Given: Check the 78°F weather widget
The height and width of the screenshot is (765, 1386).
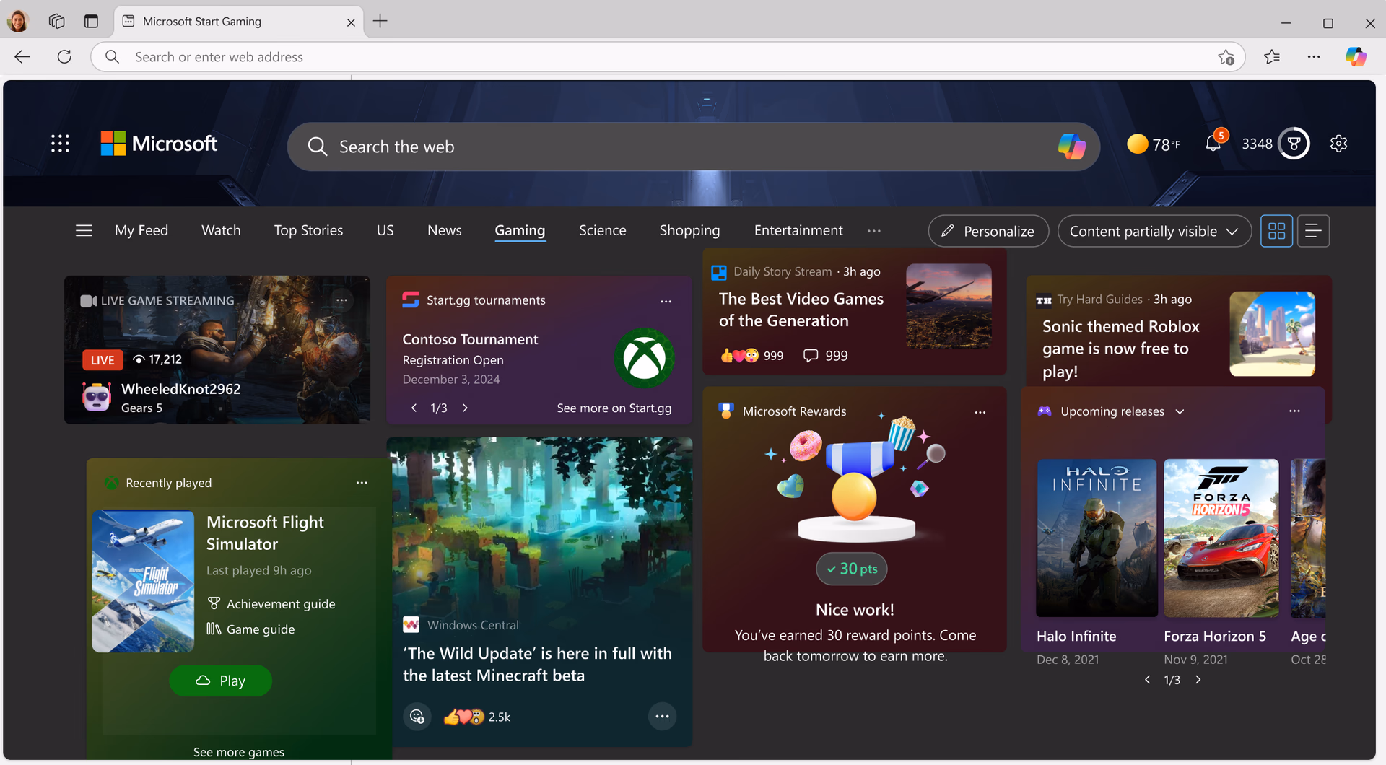Looking at the screenshot, I should pyautogui.click(x=1153, y=144).
